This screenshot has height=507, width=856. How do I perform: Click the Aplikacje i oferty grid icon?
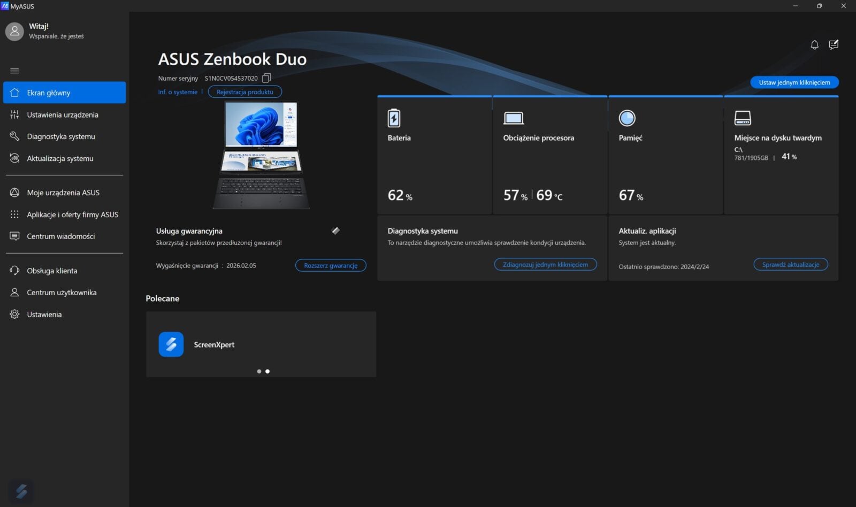[14, 214]
